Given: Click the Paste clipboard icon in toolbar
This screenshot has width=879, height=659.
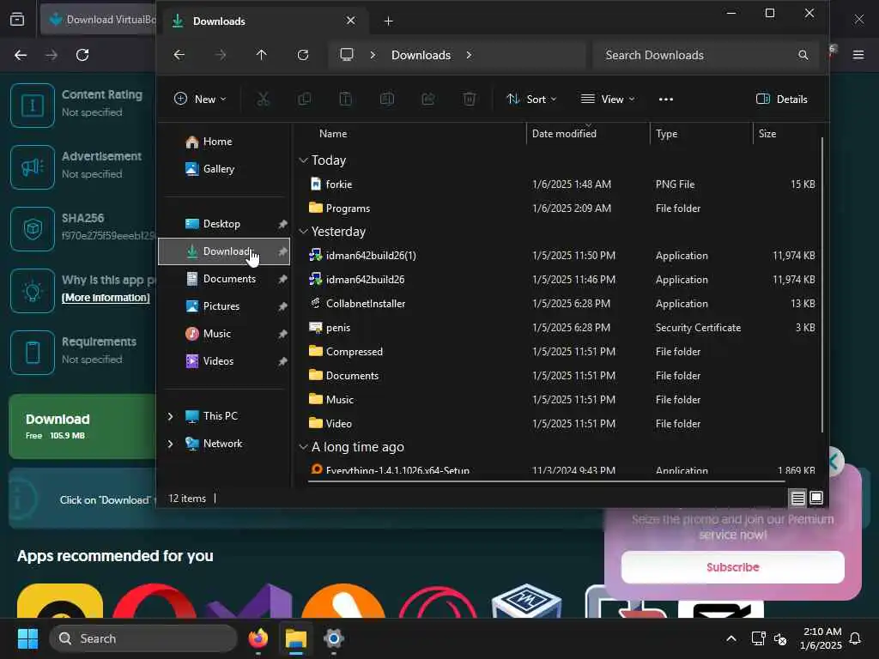Looking at the screenshot, I should (x=345, y=100).
